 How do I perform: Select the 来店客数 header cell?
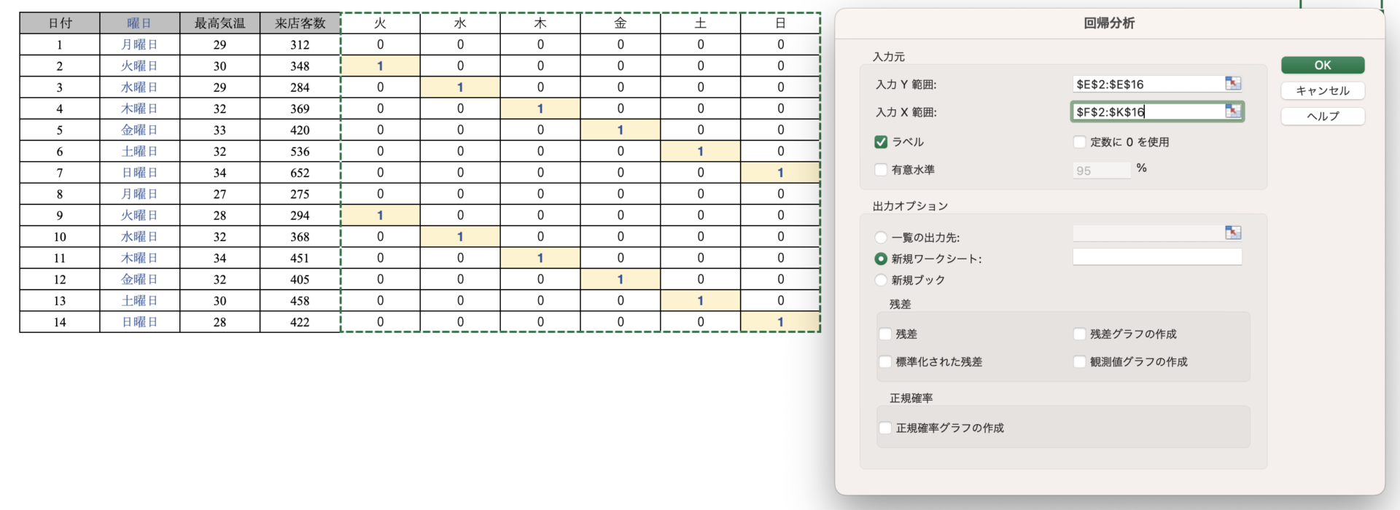point(300,23)
